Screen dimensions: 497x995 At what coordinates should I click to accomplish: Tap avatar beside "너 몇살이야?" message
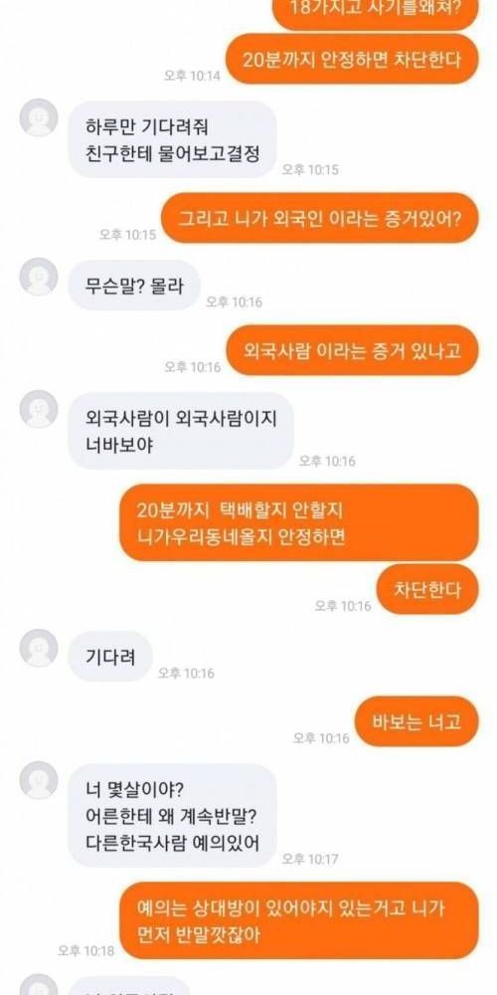pyautogui.click(x=39, y=780)
